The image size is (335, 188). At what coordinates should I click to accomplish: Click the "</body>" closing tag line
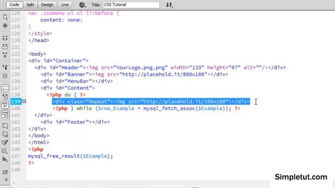(39, 136)
